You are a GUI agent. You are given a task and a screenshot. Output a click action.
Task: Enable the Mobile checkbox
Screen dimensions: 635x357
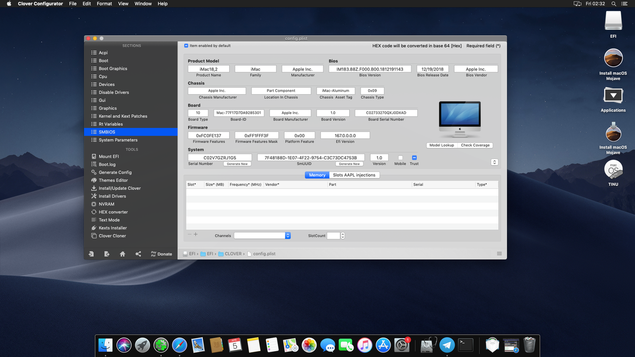(x=400, y=158)
